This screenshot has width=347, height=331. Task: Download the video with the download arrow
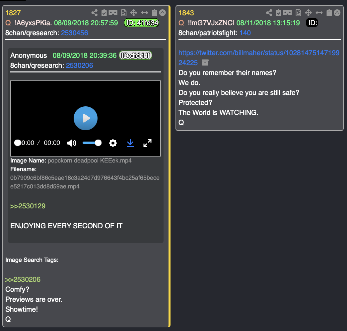[x=130, y=143]
